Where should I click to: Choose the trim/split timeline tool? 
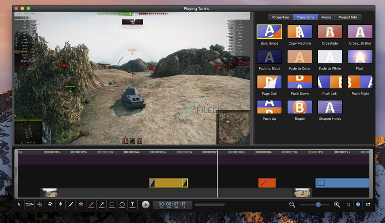point(29,204)
